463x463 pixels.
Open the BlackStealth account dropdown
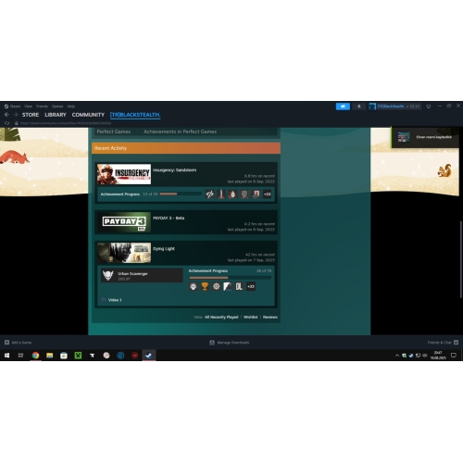click(x=394, y=106)
